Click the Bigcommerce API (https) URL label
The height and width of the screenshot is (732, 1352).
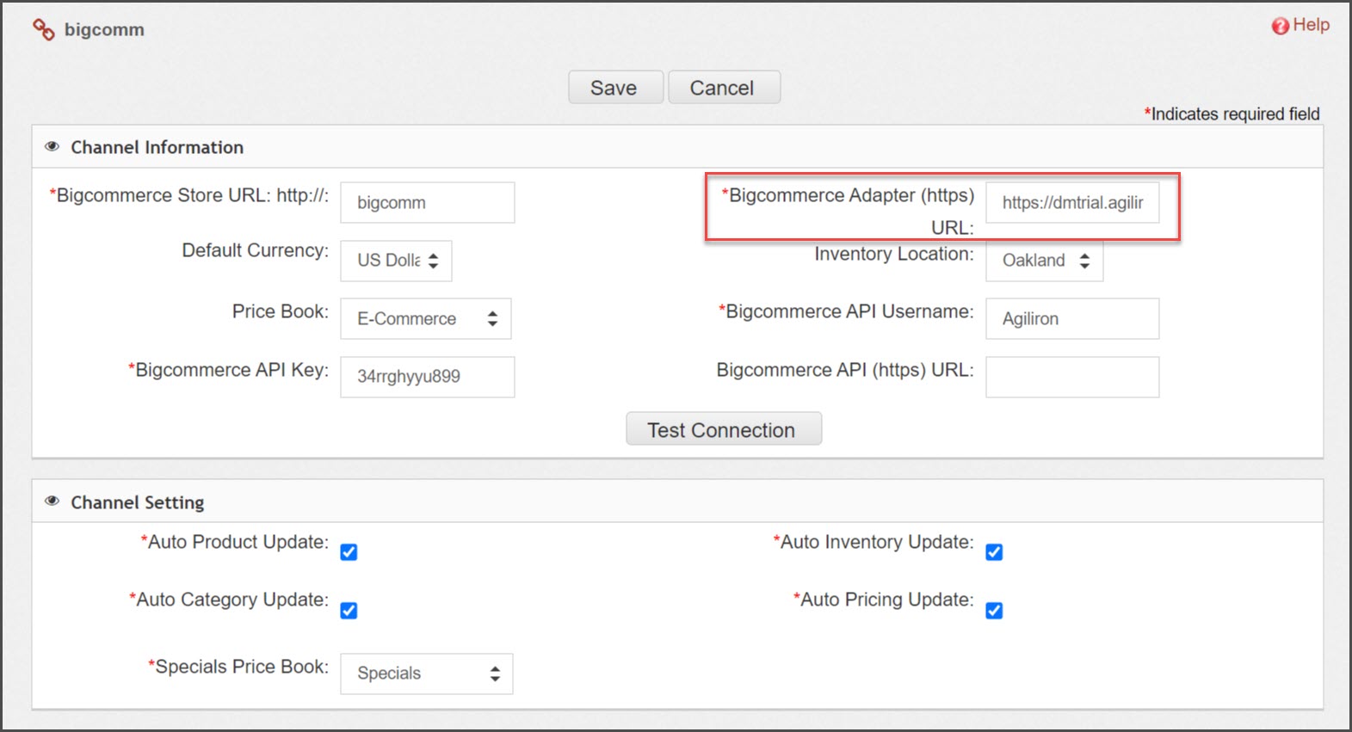(845, 370)
